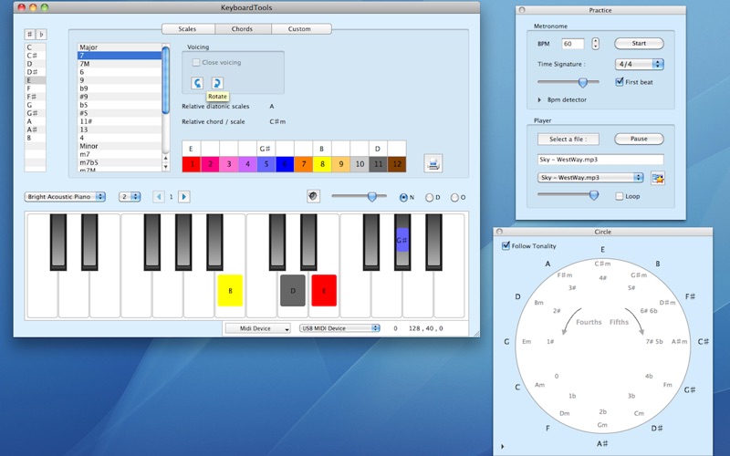Viewport: 730px width, 456px height.
Task: Click the Fifths arrow in Circle
Action: click(x=634, y=321)
